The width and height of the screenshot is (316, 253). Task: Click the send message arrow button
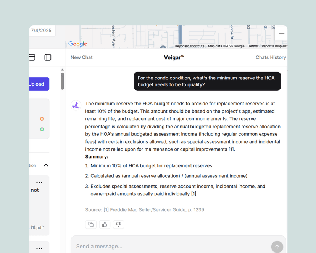click(x=277, y=247)
